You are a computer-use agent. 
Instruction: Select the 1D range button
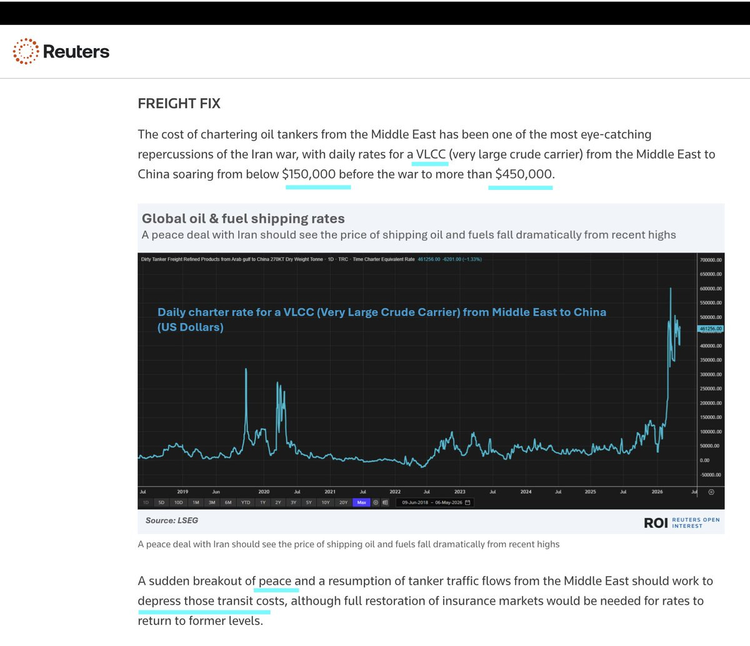pos(146,502)
